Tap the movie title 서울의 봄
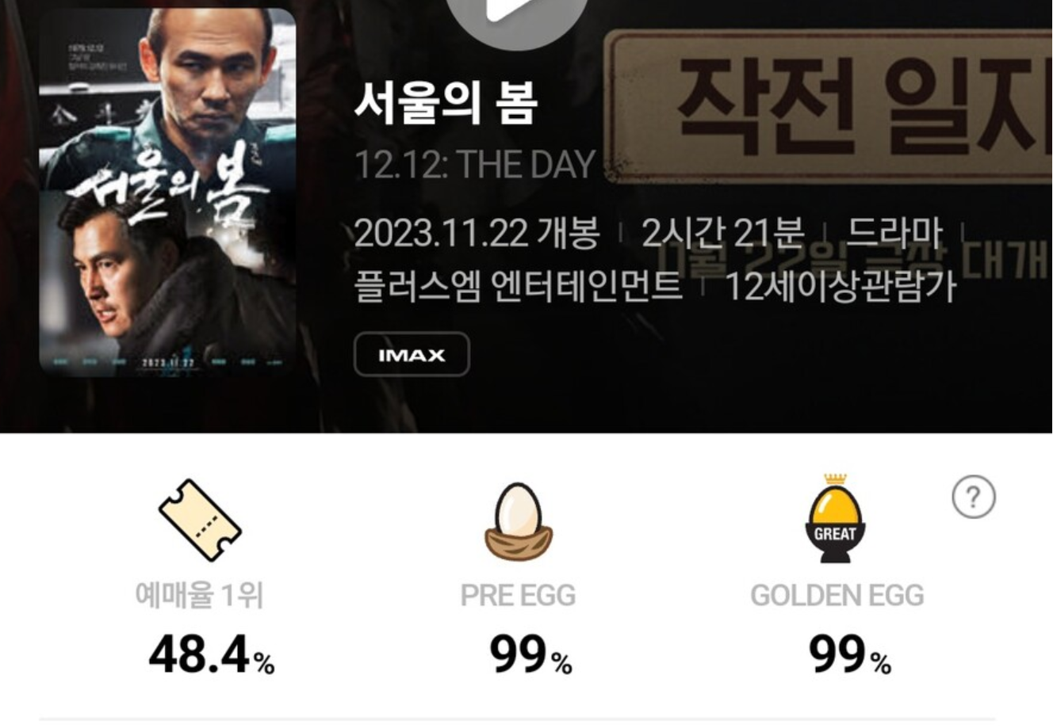Viewport: 1057px width, 728px height. pyautogui.click(x=446, y=104)
